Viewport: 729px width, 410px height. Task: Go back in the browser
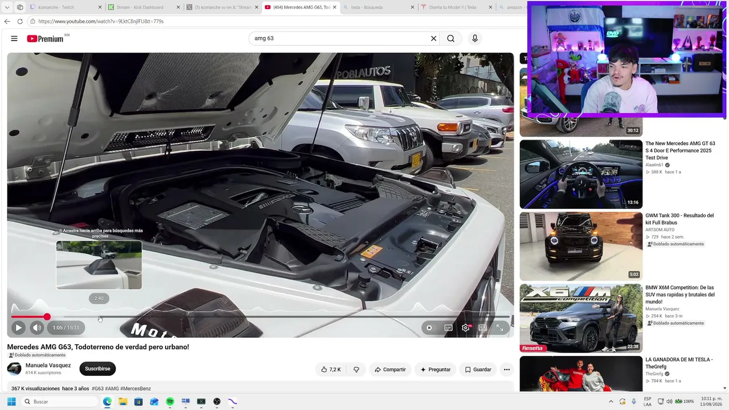coord(7,22)
